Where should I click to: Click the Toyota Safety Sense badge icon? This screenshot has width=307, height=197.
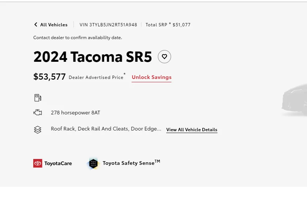94,163
